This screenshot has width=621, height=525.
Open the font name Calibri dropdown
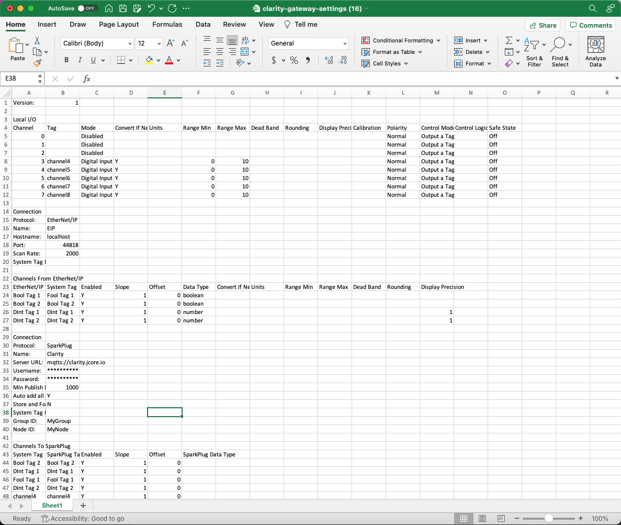coord(97,43)
